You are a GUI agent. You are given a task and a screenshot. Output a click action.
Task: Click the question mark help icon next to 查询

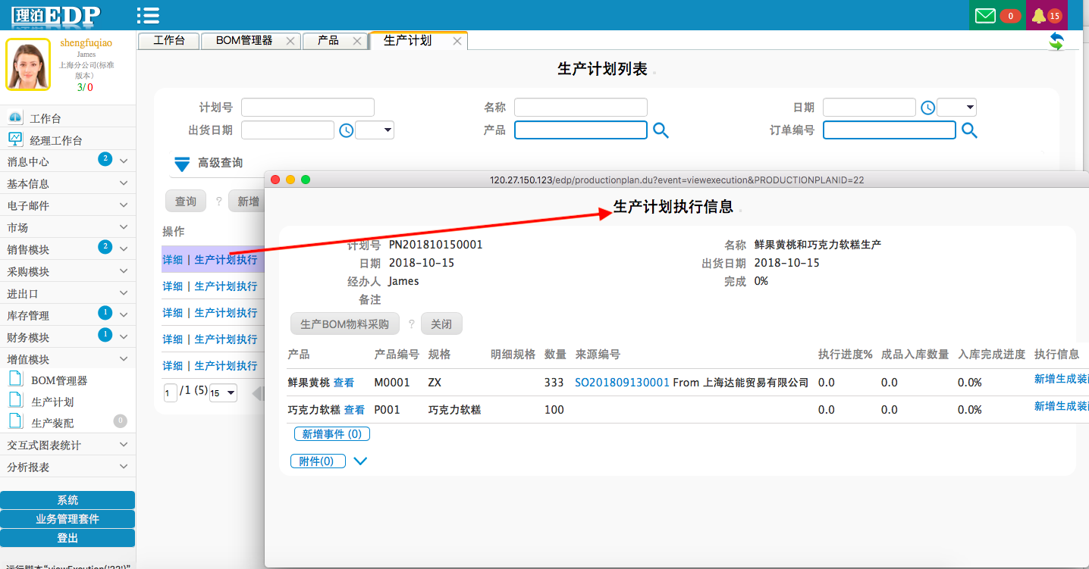click(219, 201)
